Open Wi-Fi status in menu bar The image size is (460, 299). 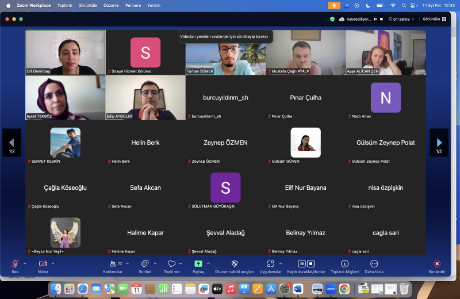(393, 5)
